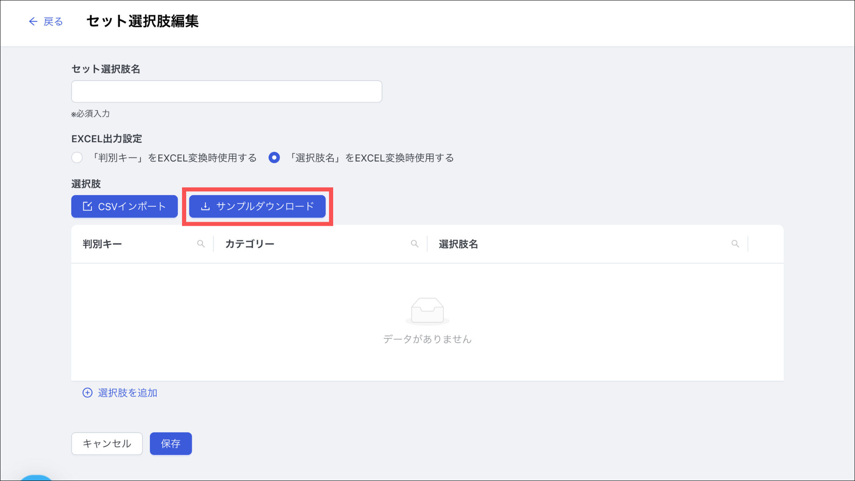Click the CSVインポート button
The height and width of the screenshot is (481, 855).
click(x=124, y=206)
